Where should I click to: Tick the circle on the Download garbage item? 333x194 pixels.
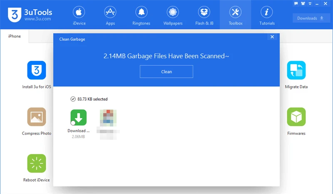(73, 123)
